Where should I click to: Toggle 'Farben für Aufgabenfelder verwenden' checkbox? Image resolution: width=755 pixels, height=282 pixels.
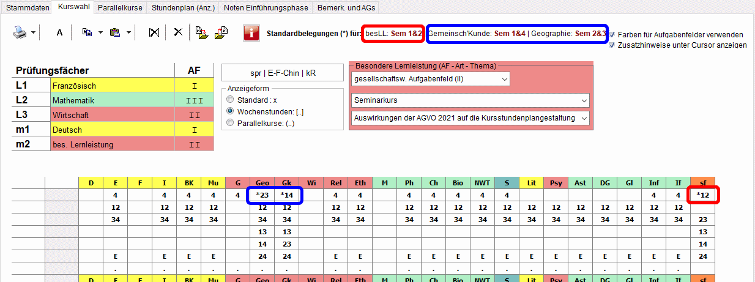612,35
